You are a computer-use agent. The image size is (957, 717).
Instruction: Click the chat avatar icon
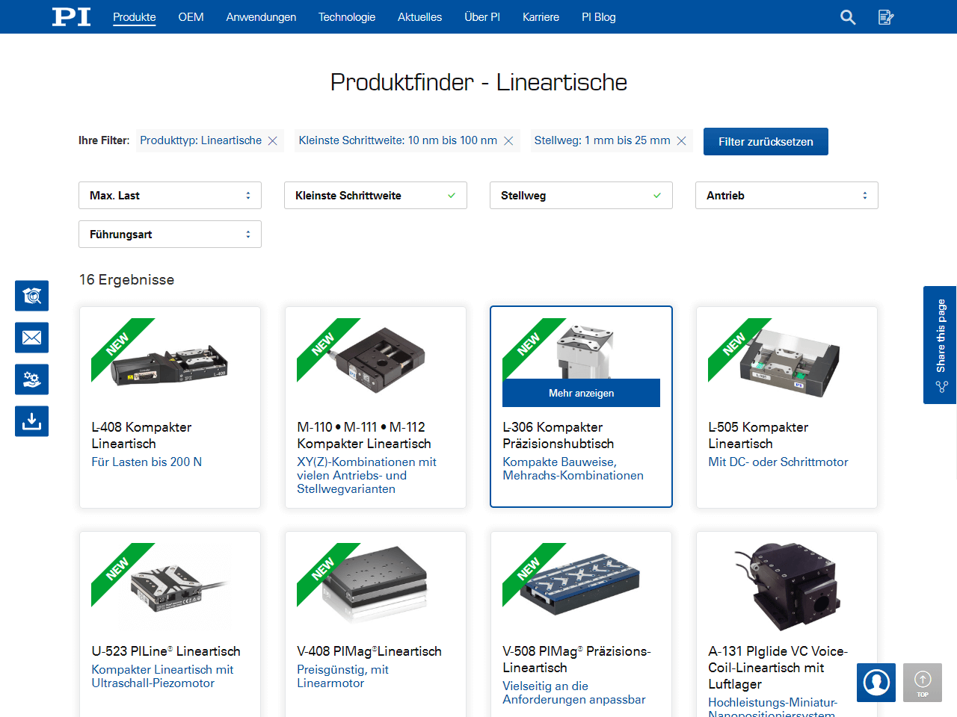pos(876,682)
